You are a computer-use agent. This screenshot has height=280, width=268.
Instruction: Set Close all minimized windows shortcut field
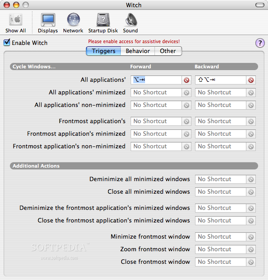point(221,192)
